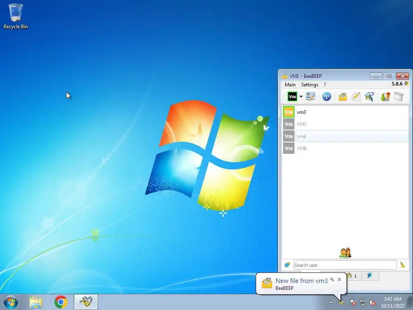Switch to the tab with bee group icon and 1
The width and height of the screenshot is (413, 310).
(x=352, y=276)
